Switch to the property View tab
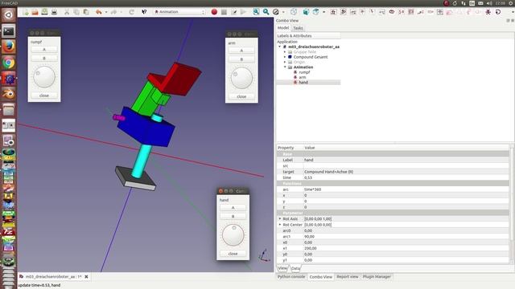The width and height of the screenshot is (515, 289). click(x=282, y=268)
